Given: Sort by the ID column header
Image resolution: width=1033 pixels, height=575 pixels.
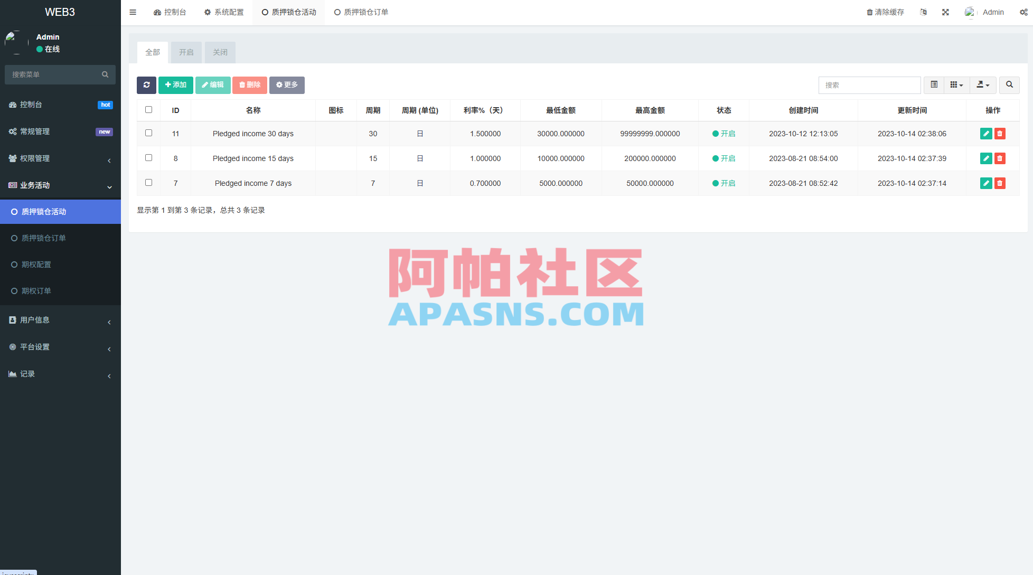Looking at the screenshot, I should click(175, 110).
